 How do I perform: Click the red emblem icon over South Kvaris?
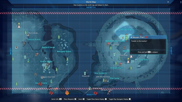[40, 84]
